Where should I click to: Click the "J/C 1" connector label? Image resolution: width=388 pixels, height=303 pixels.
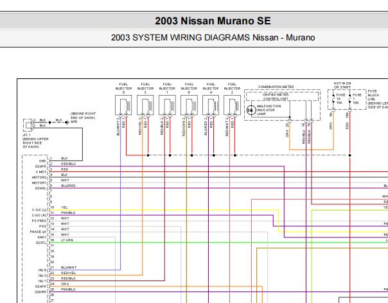tap(27, 135)
